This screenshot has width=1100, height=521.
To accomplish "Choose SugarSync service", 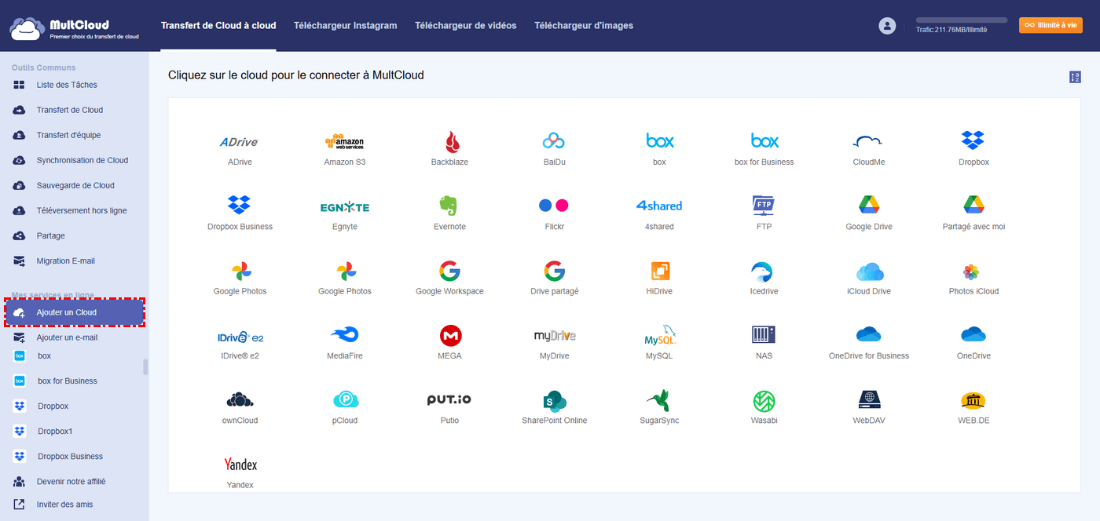I will click(659, 400).
